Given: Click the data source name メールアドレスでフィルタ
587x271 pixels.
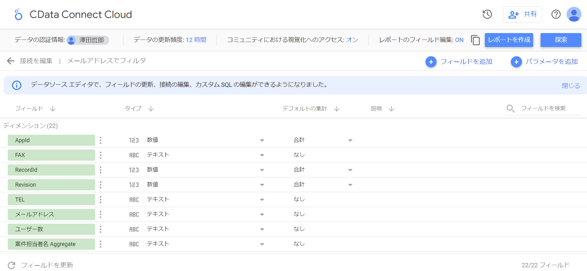Looking at the screenshot, I should point(107,61).
